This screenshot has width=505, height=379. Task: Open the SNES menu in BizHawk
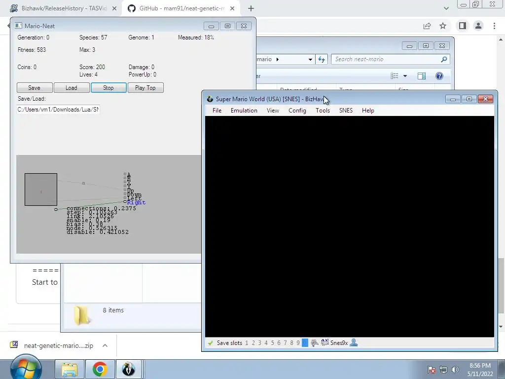[x=346, y=111]
